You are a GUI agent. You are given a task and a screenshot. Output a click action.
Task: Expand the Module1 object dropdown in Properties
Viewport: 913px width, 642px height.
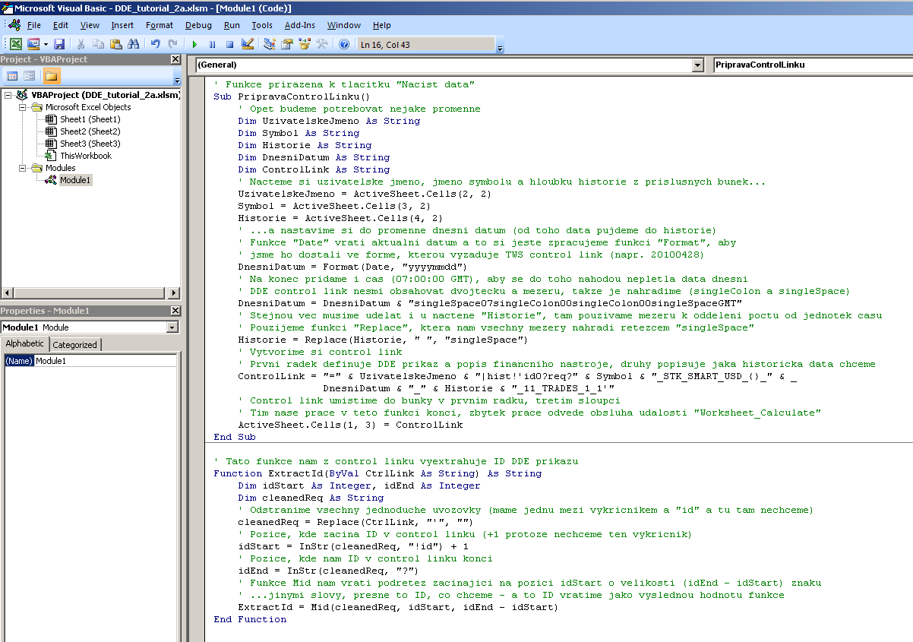[172, 327]
